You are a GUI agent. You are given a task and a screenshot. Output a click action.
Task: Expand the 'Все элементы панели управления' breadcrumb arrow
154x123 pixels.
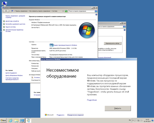click(x=51, y=11)
